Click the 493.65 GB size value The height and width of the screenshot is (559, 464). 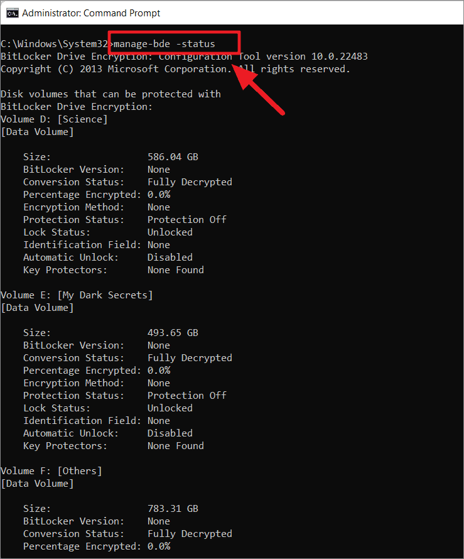point(173,333)
